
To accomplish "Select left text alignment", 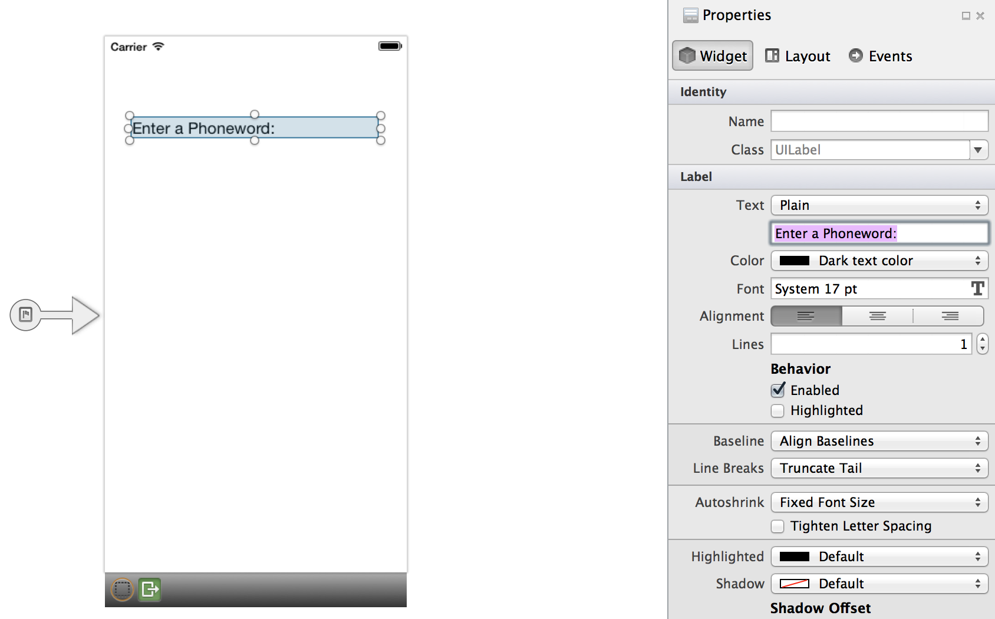I will click(x=806, y=316).
